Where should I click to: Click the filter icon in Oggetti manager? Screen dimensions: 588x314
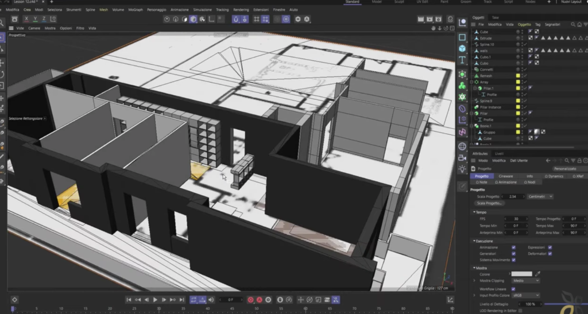tap(585, 24)
